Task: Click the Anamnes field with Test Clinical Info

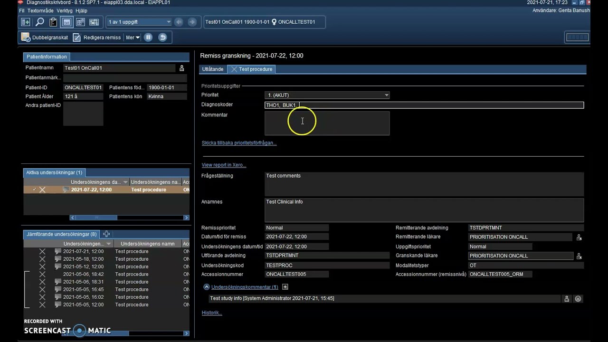Action: [424, 210]
